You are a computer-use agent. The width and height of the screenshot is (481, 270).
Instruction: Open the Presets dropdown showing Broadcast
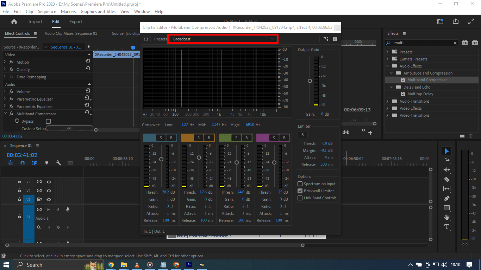pos(223,39)
